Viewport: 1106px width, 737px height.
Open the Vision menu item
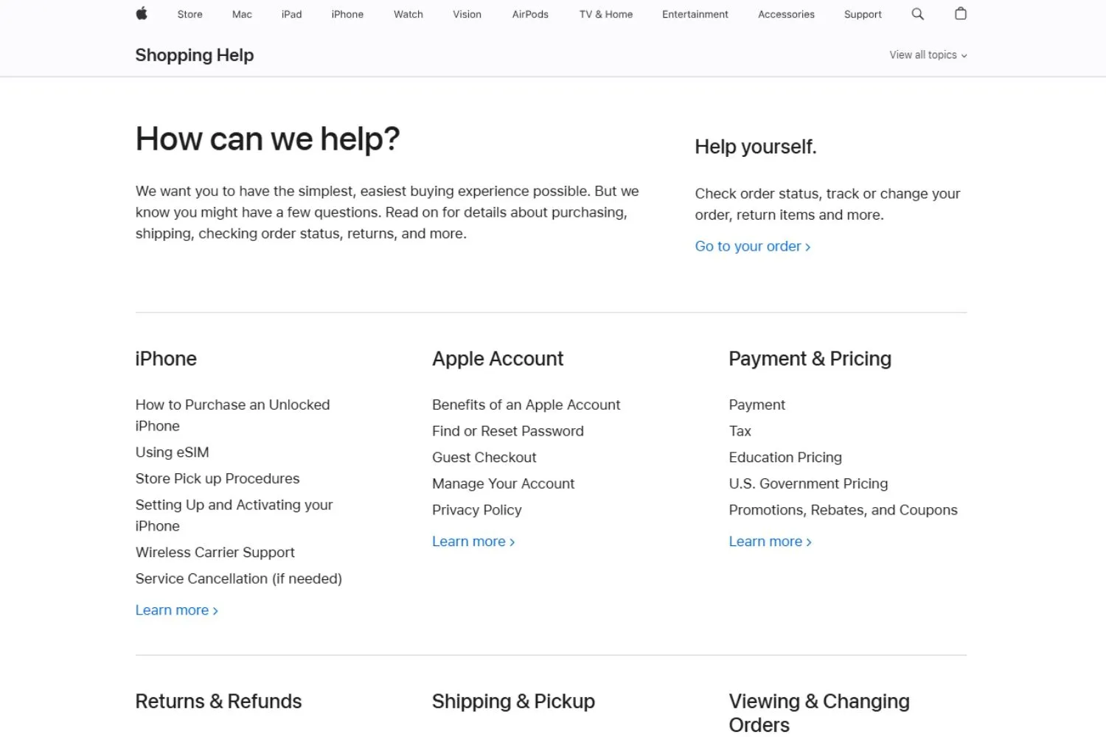point(467,14)
